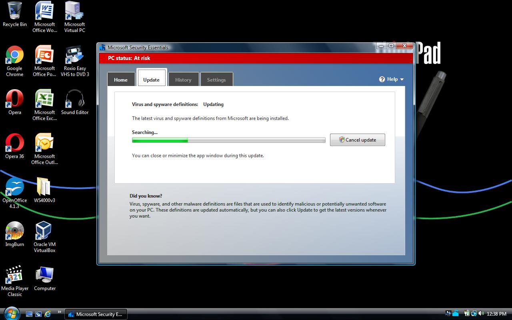Expand the quick launch overflow chevron
The height and width of the screenshot is (320, 512).
tap(60, 312)
